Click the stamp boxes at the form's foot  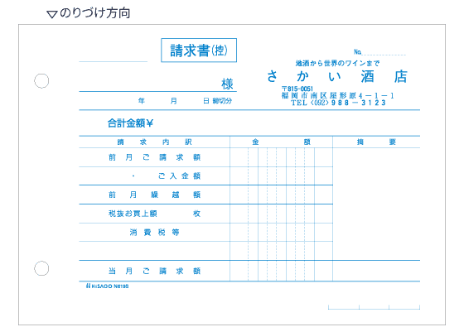click(374, 307)
